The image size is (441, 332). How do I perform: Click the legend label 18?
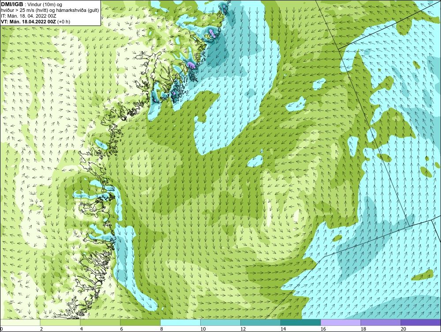point(363,329)
